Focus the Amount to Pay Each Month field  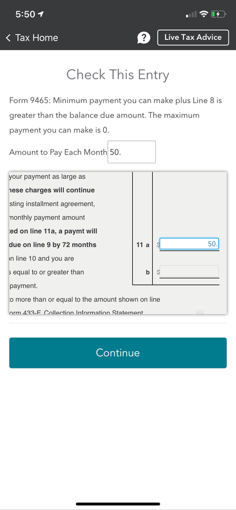click(131, 152)
